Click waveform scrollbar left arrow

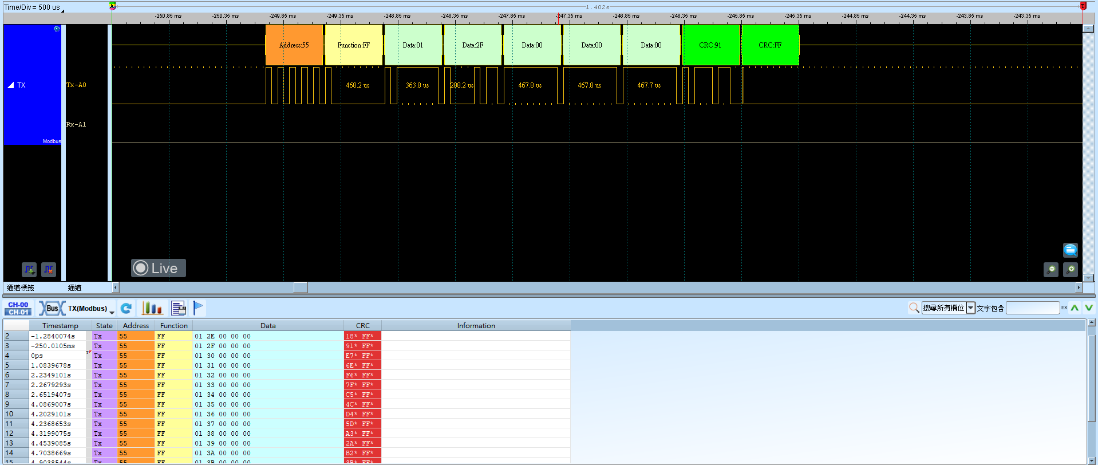pos(116,287)
